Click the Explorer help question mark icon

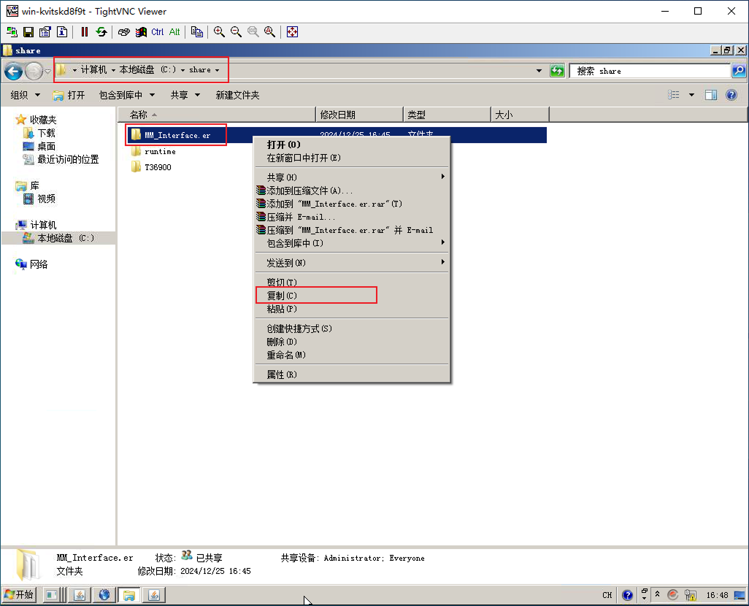click(x=731, y=95)
